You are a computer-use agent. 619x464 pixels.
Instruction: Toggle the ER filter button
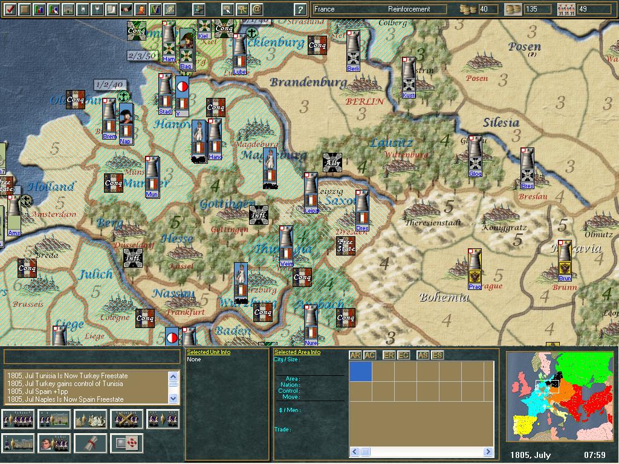coord(389,355)
